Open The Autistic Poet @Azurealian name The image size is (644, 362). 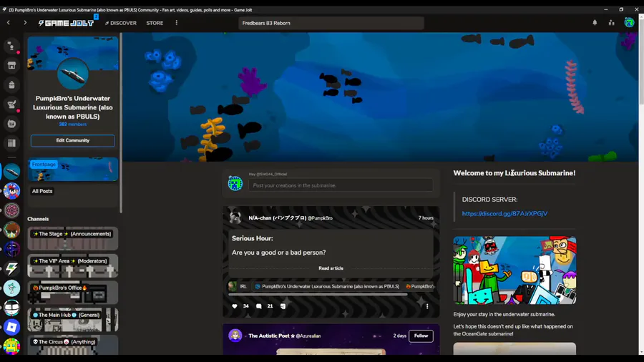pyautogui.click(x=284, y=336)
